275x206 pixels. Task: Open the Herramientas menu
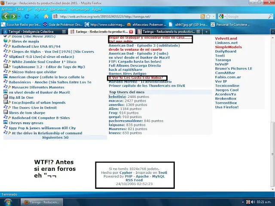pos(79,9)
